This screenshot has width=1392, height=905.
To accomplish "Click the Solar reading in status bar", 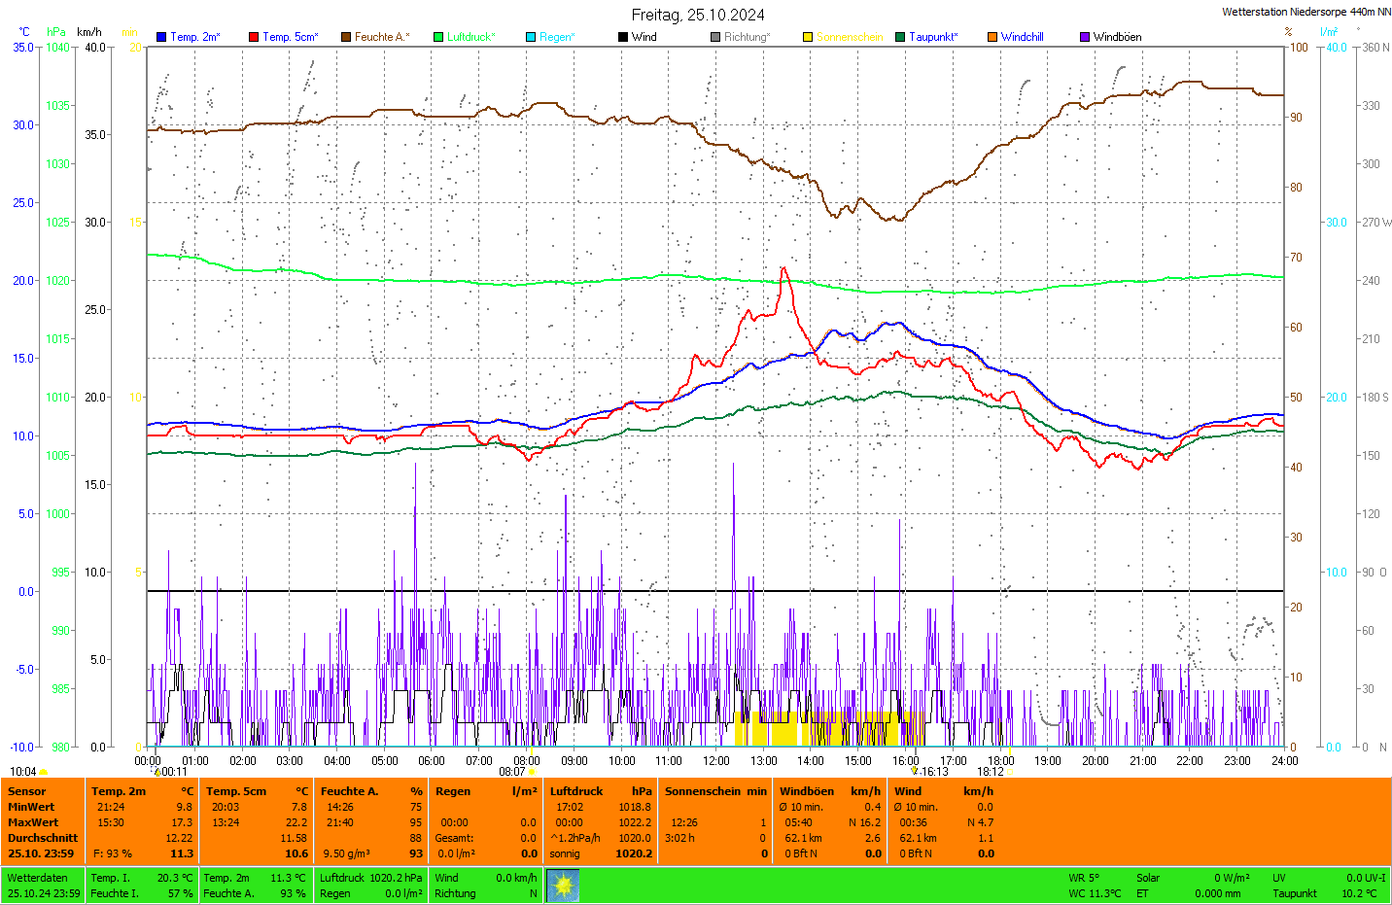I will (x=1148, y=878).
